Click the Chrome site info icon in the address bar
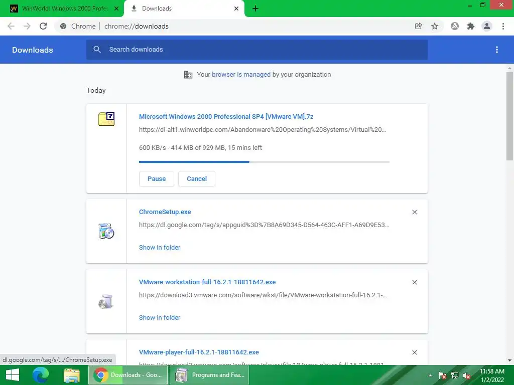The width and height of the screenshot is (514, 385). 63,26
